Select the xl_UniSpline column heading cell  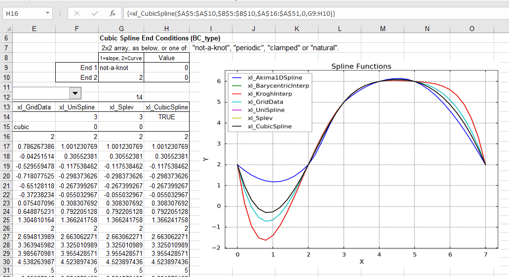point(77,107)
